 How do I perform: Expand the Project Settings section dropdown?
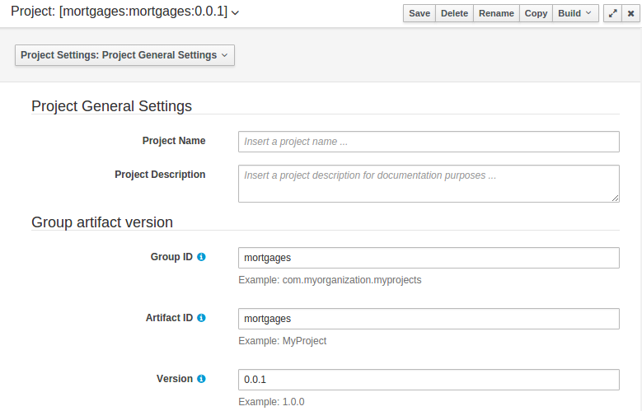pyautogui.click(x=124, y=55)
